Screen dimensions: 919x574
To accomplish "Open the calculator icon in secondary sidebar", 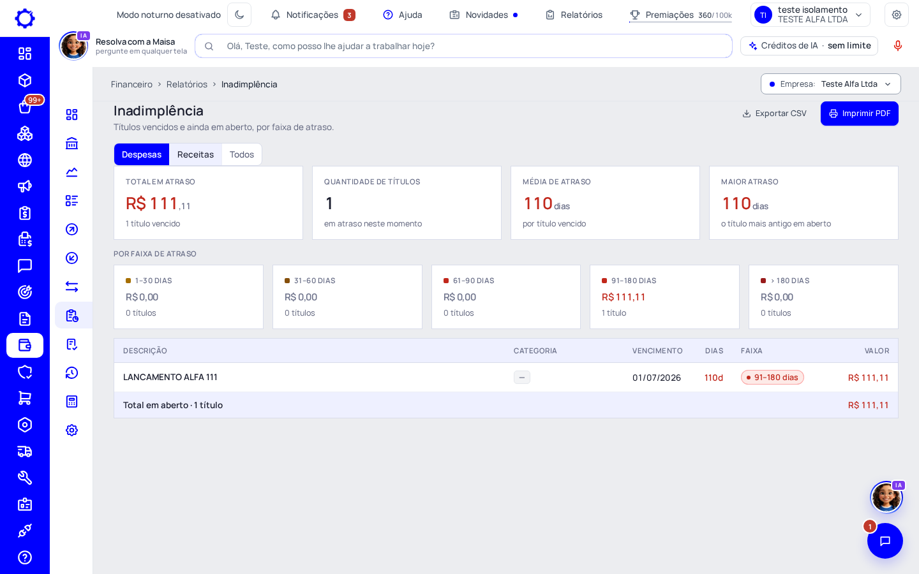I will [72, 401].
